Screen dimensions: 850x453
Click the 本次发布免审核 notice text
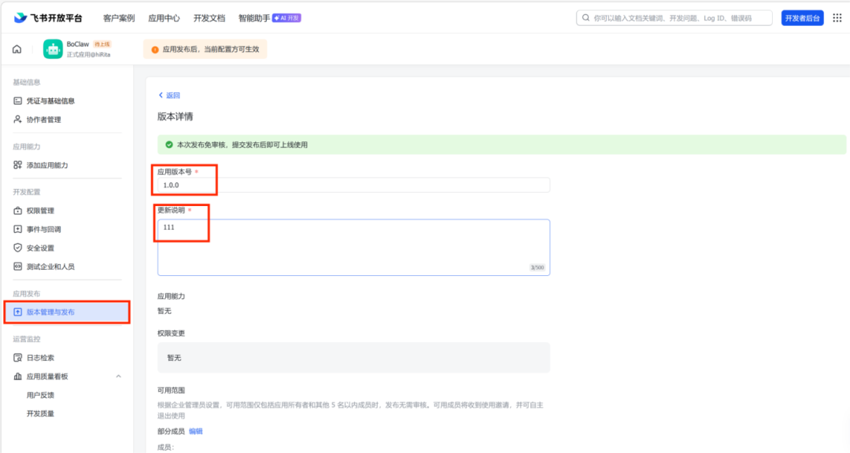[x=242, y=145]
